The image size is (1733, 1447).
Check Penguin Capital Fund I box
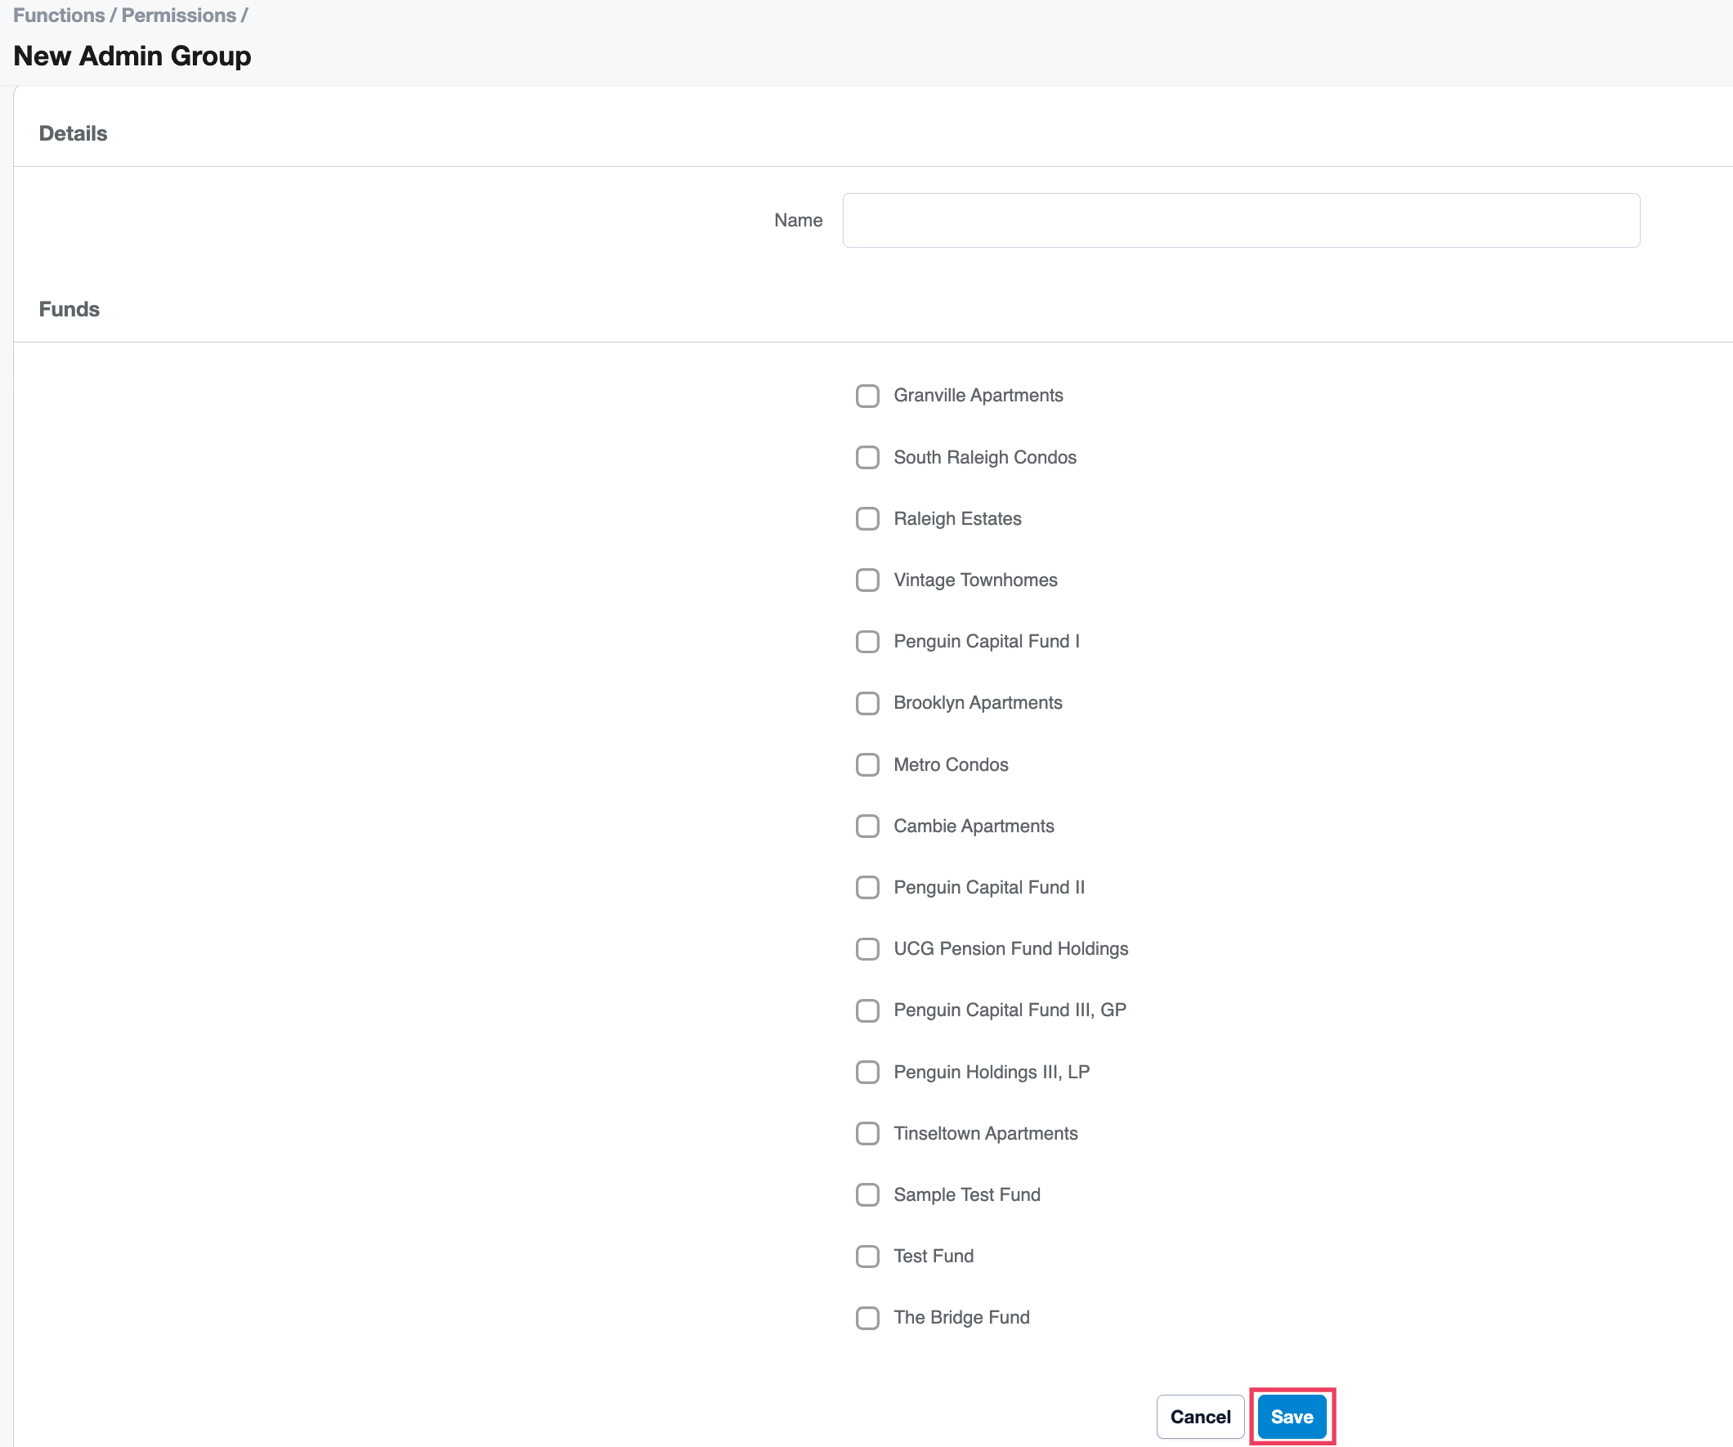(x=866, y=642)
